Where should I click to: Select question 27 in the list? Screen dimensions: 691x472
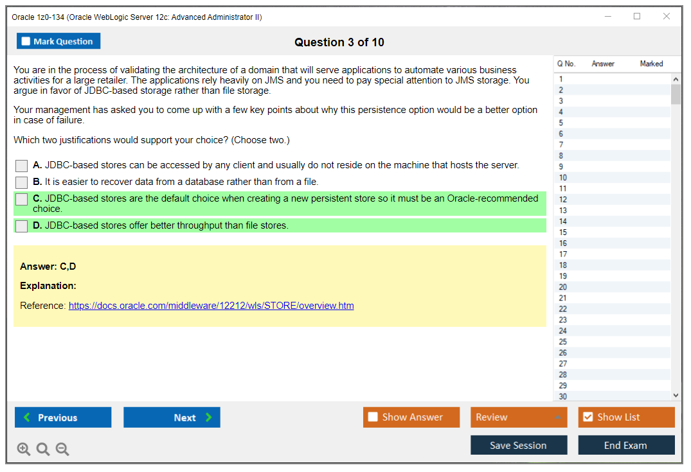[x=612, y=363]
